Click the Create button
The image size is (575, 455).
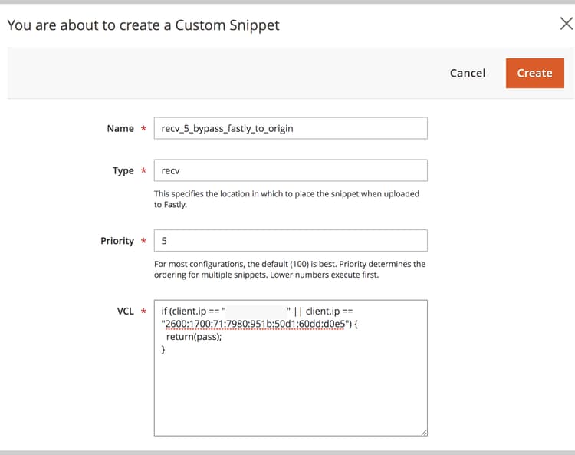(x=534, y=73)
